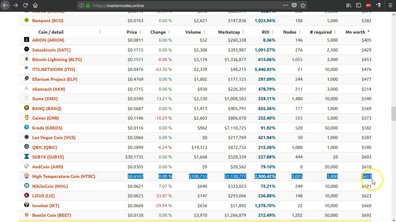Click the Akencash logo icon
This screenshot has height=222, width=396.
point(27,88)
